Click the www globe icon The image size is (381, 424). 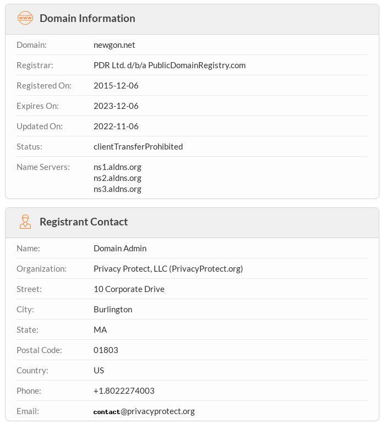pos(25,18)
